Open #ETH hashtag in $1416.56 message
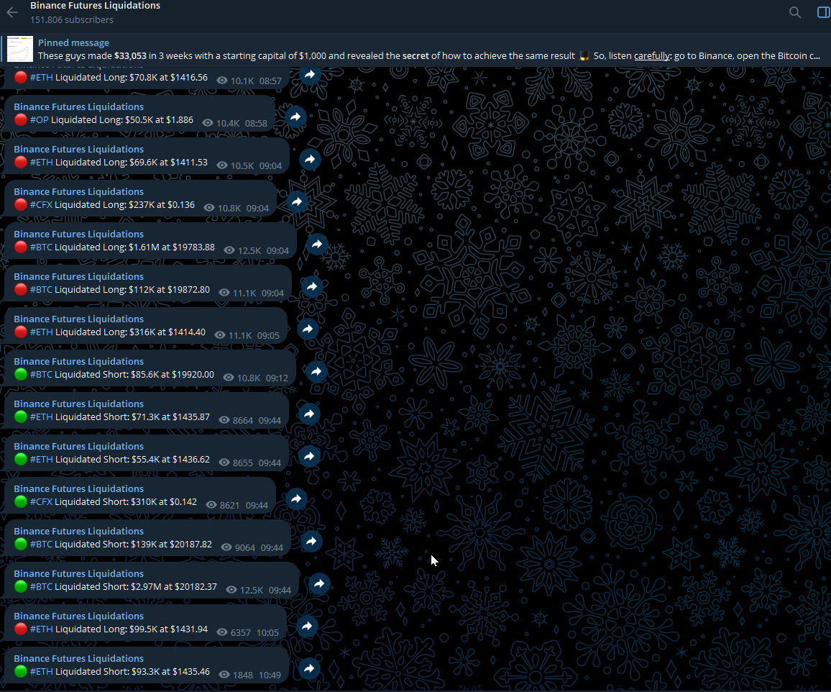The width and height of the screenshot is (831, 692). tap(42, 78)
